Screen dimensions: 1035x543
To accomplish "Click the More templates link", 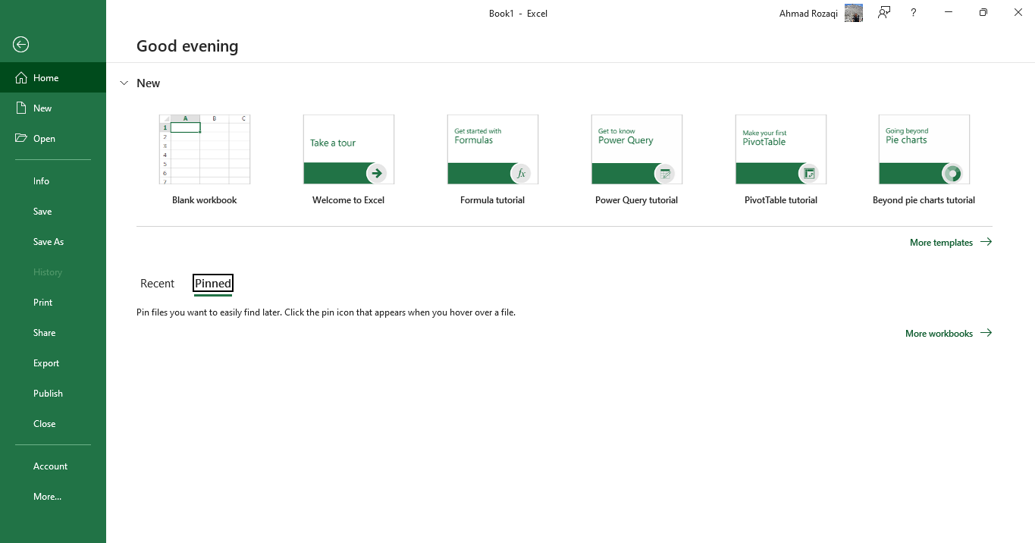I will (951, 242).
